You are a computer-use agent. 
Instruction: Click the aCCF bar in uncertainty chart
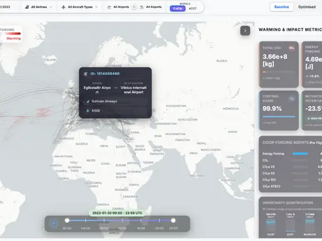(x=290, y=225)
